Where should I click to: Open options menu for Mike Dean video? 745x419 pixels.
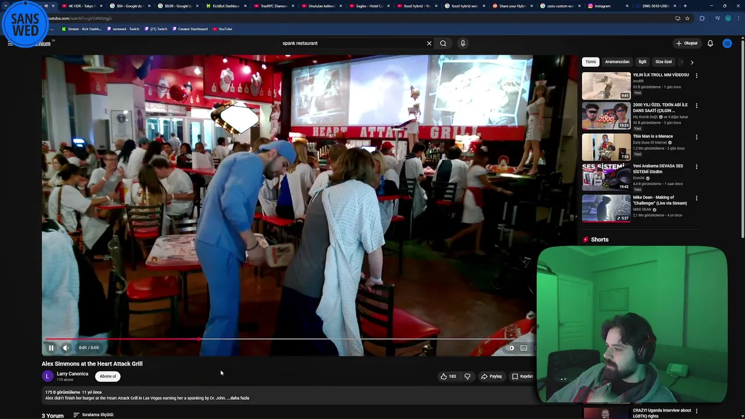click(x=696, y=198)
